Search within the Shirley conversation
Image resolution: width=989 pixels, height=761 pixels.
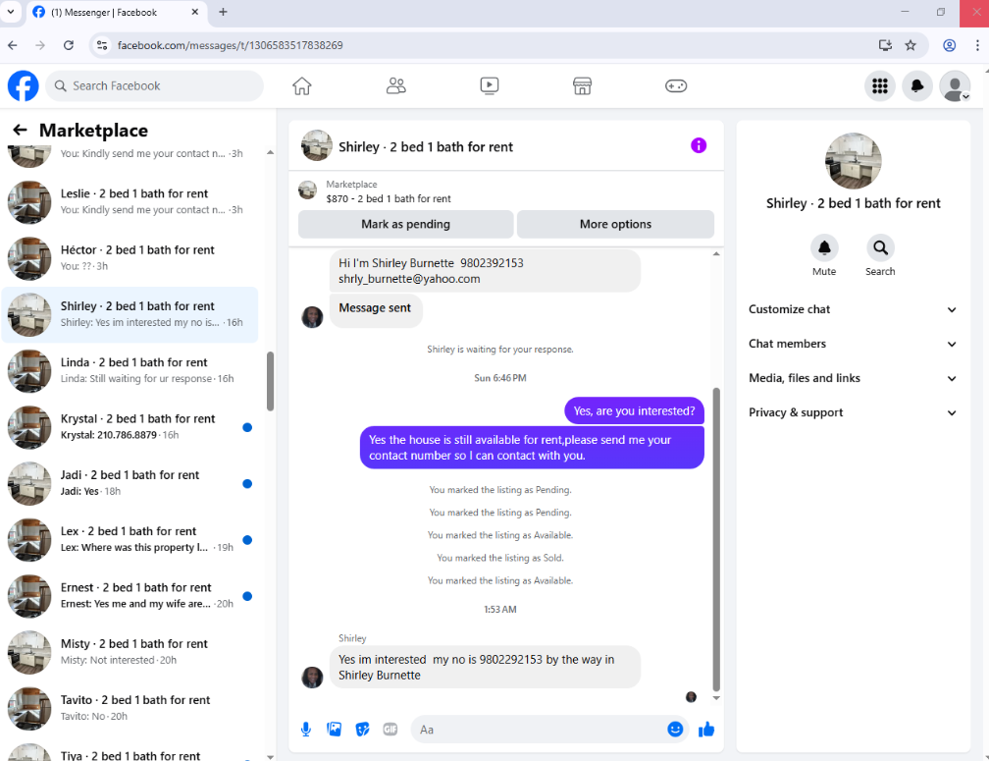(880, 248)
